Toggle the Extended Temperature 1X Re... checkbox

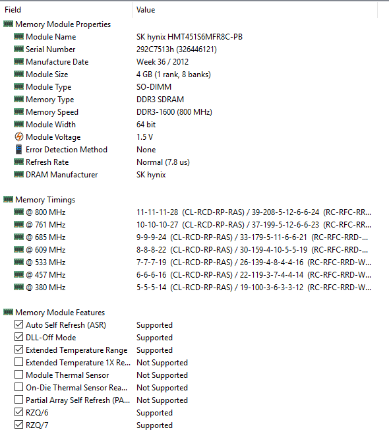pyautogui.click(x=18, y=362)
